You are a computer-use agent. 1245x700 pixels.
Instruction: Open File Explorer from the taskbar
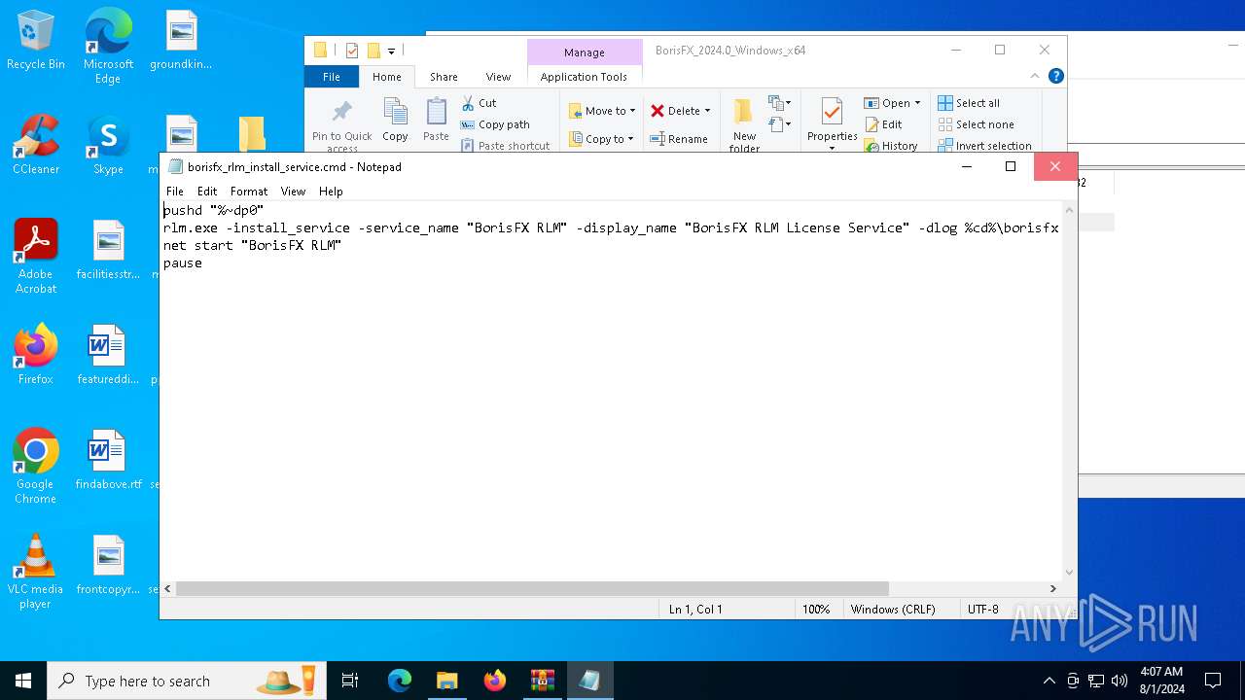[x=446, y=681]
